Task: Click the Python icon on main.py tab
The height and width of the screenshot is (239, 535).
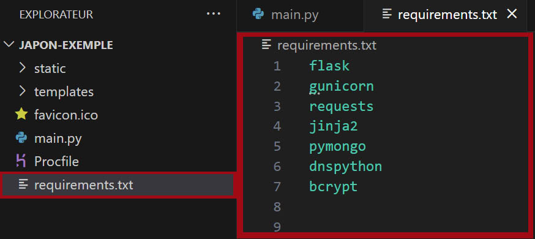Action: tap(258, 15)
